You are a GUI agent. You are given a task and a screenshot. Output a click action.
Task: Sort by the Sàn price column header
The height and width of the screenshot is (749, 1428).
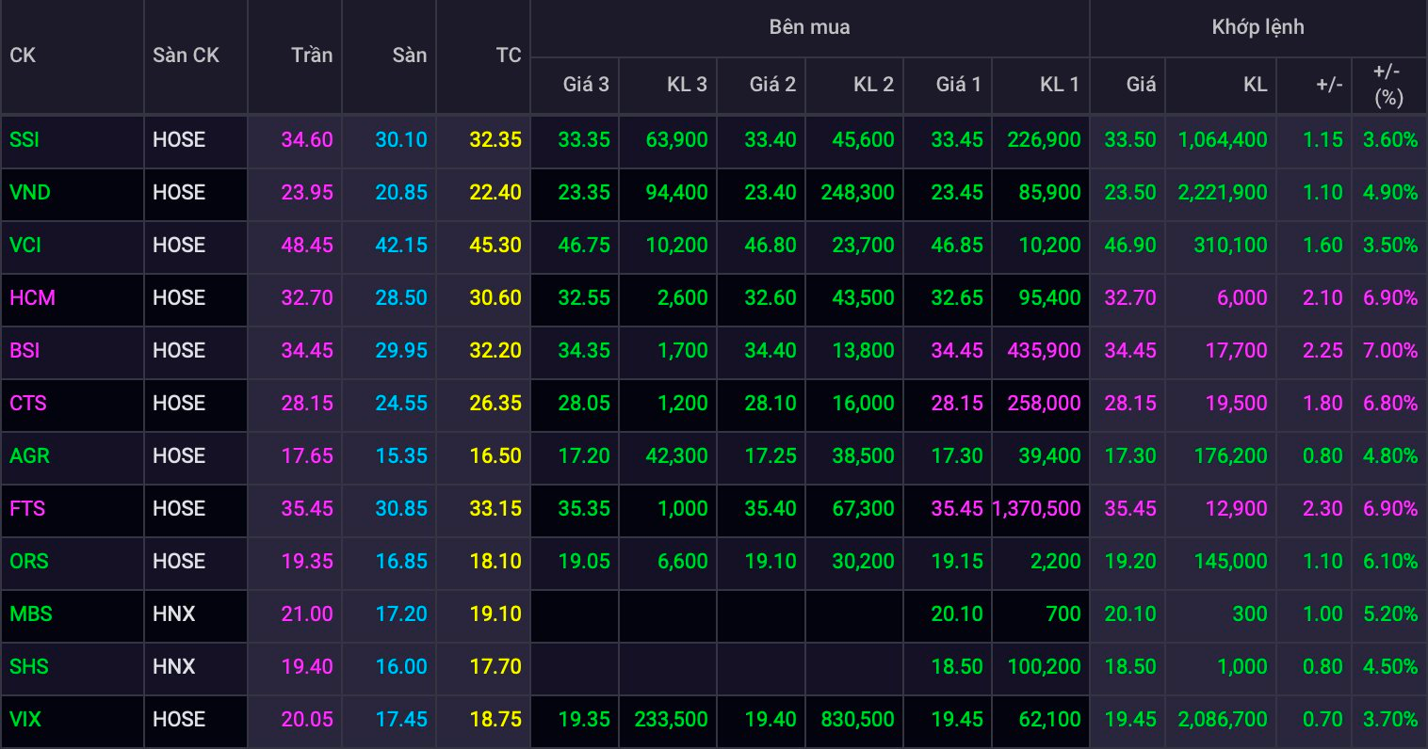coord(410,56)
